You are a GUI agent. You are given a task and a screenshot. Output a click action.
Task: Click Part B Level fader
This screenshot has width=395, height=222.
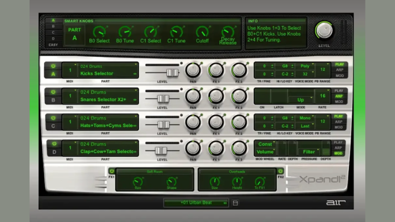click(163, 99)
